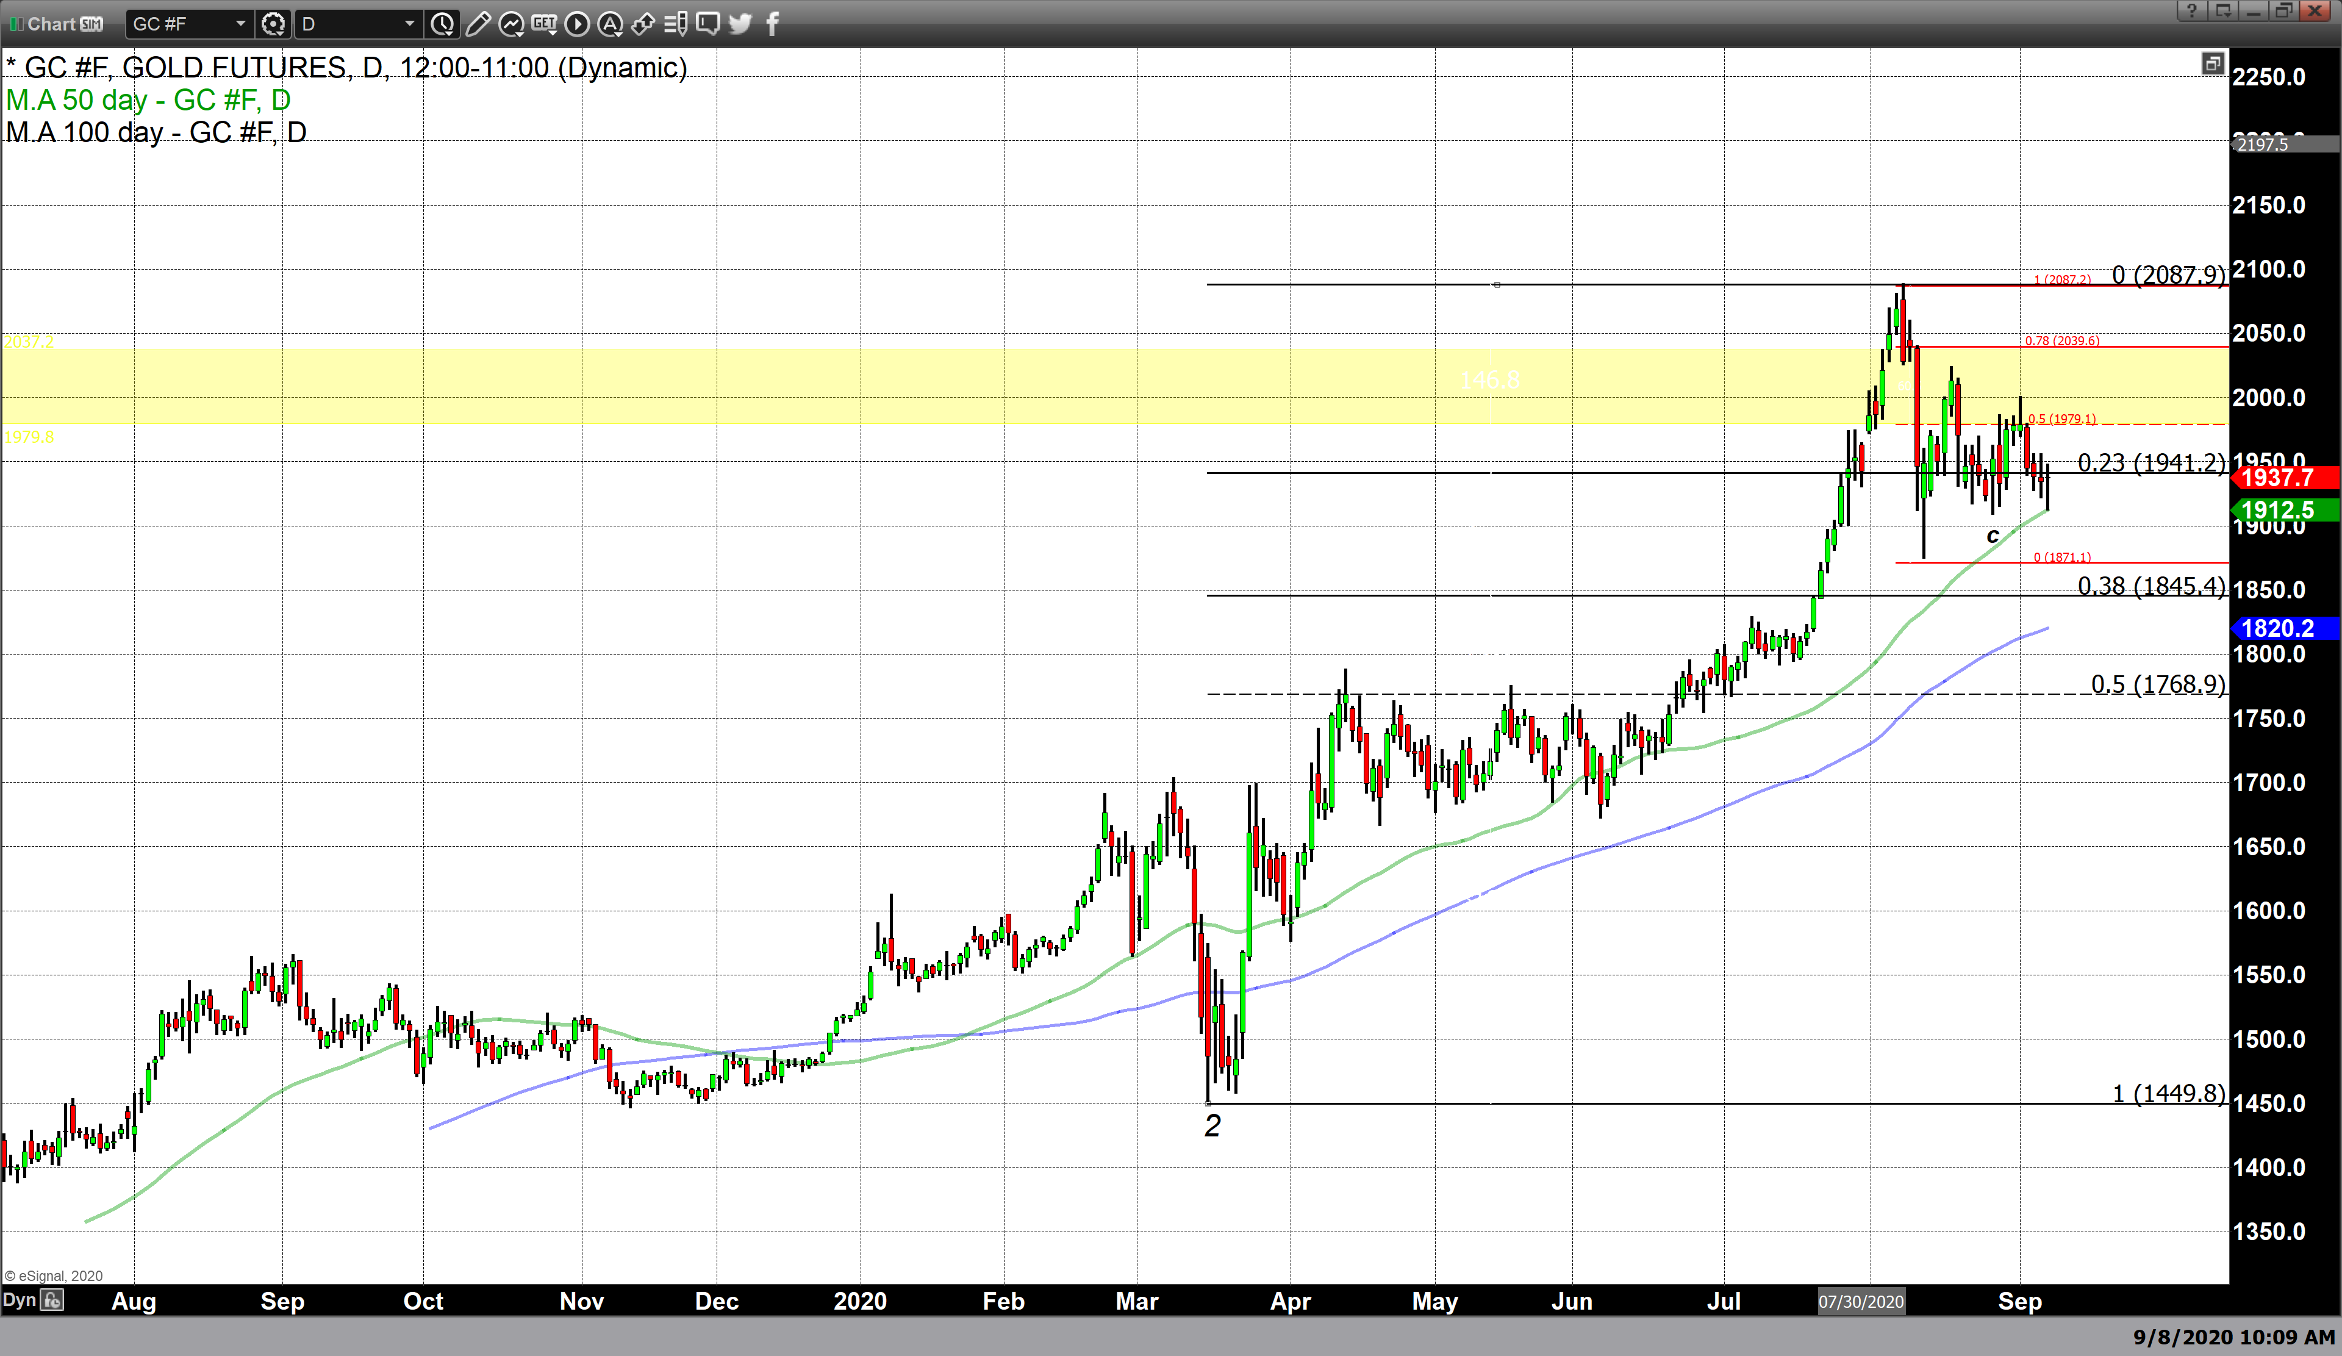The width and height of the screenshot is (2342, 1356).
Task: Open the studies line-chart menu
Action: [511, 24]
